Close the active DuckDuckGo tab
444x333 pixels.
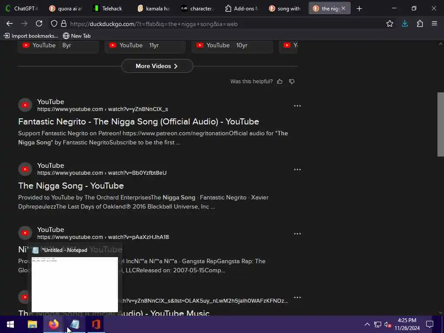tap(343, 9)
